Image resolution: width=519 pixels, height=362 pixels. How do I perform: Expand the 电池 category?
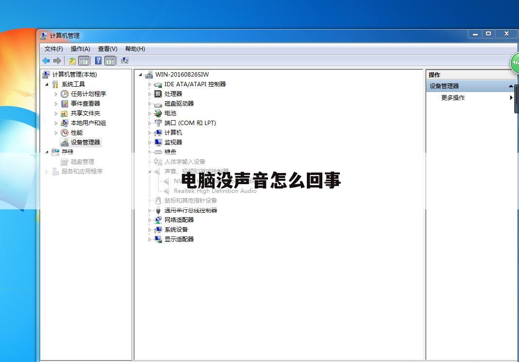(x=150, y=113)
